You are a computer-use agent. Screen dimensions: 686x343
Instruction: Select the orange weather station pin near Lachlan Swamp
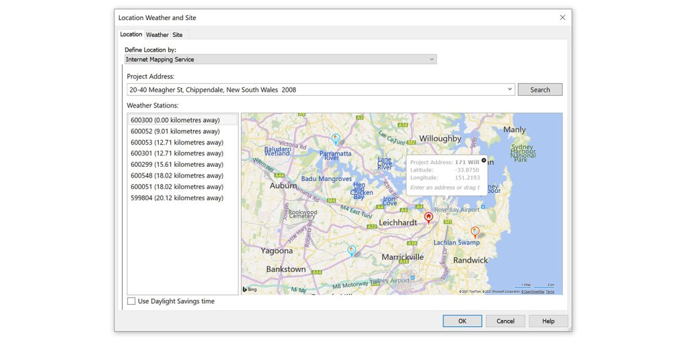click(x=475, y=232)
